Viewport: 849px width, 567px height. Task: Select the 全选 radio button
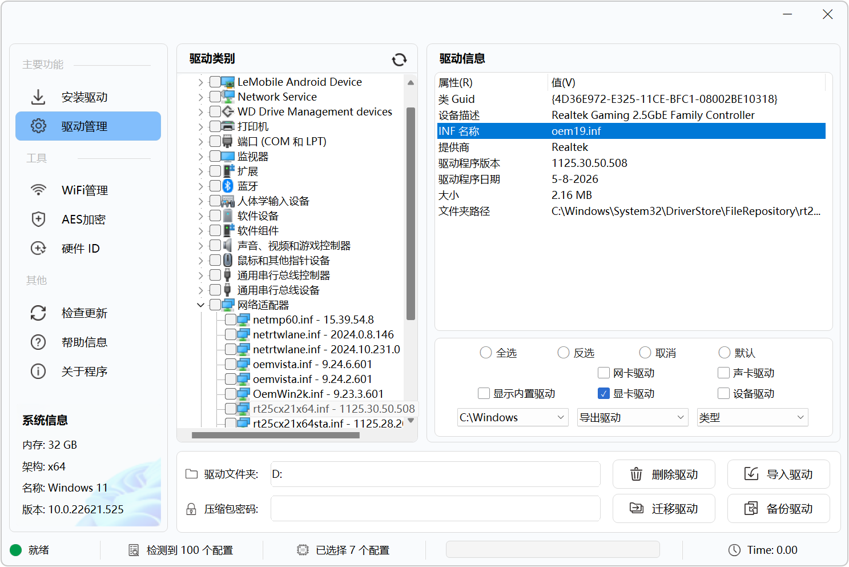tap(486, 353)
